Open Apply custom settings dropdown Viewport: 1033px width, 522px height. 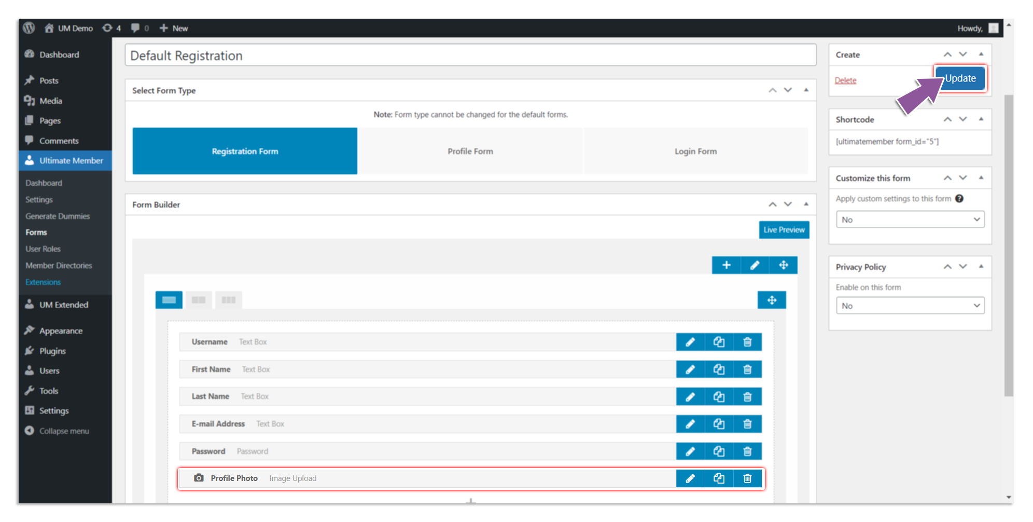pyautogui.click(x=910, y=219)
